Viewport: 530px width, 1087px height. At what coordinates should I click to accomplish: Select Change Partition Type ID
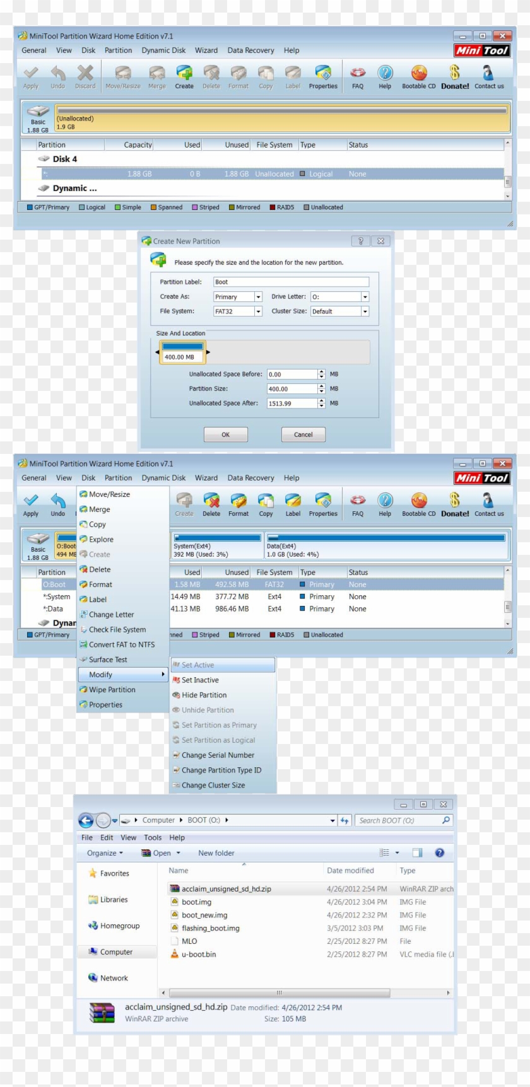pyautogui.click(x=223, y=770)
